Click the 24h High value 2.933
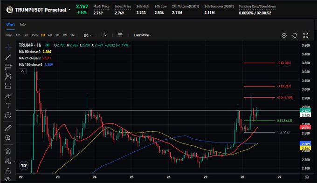 pyautogui.click(x=141, y=13)
